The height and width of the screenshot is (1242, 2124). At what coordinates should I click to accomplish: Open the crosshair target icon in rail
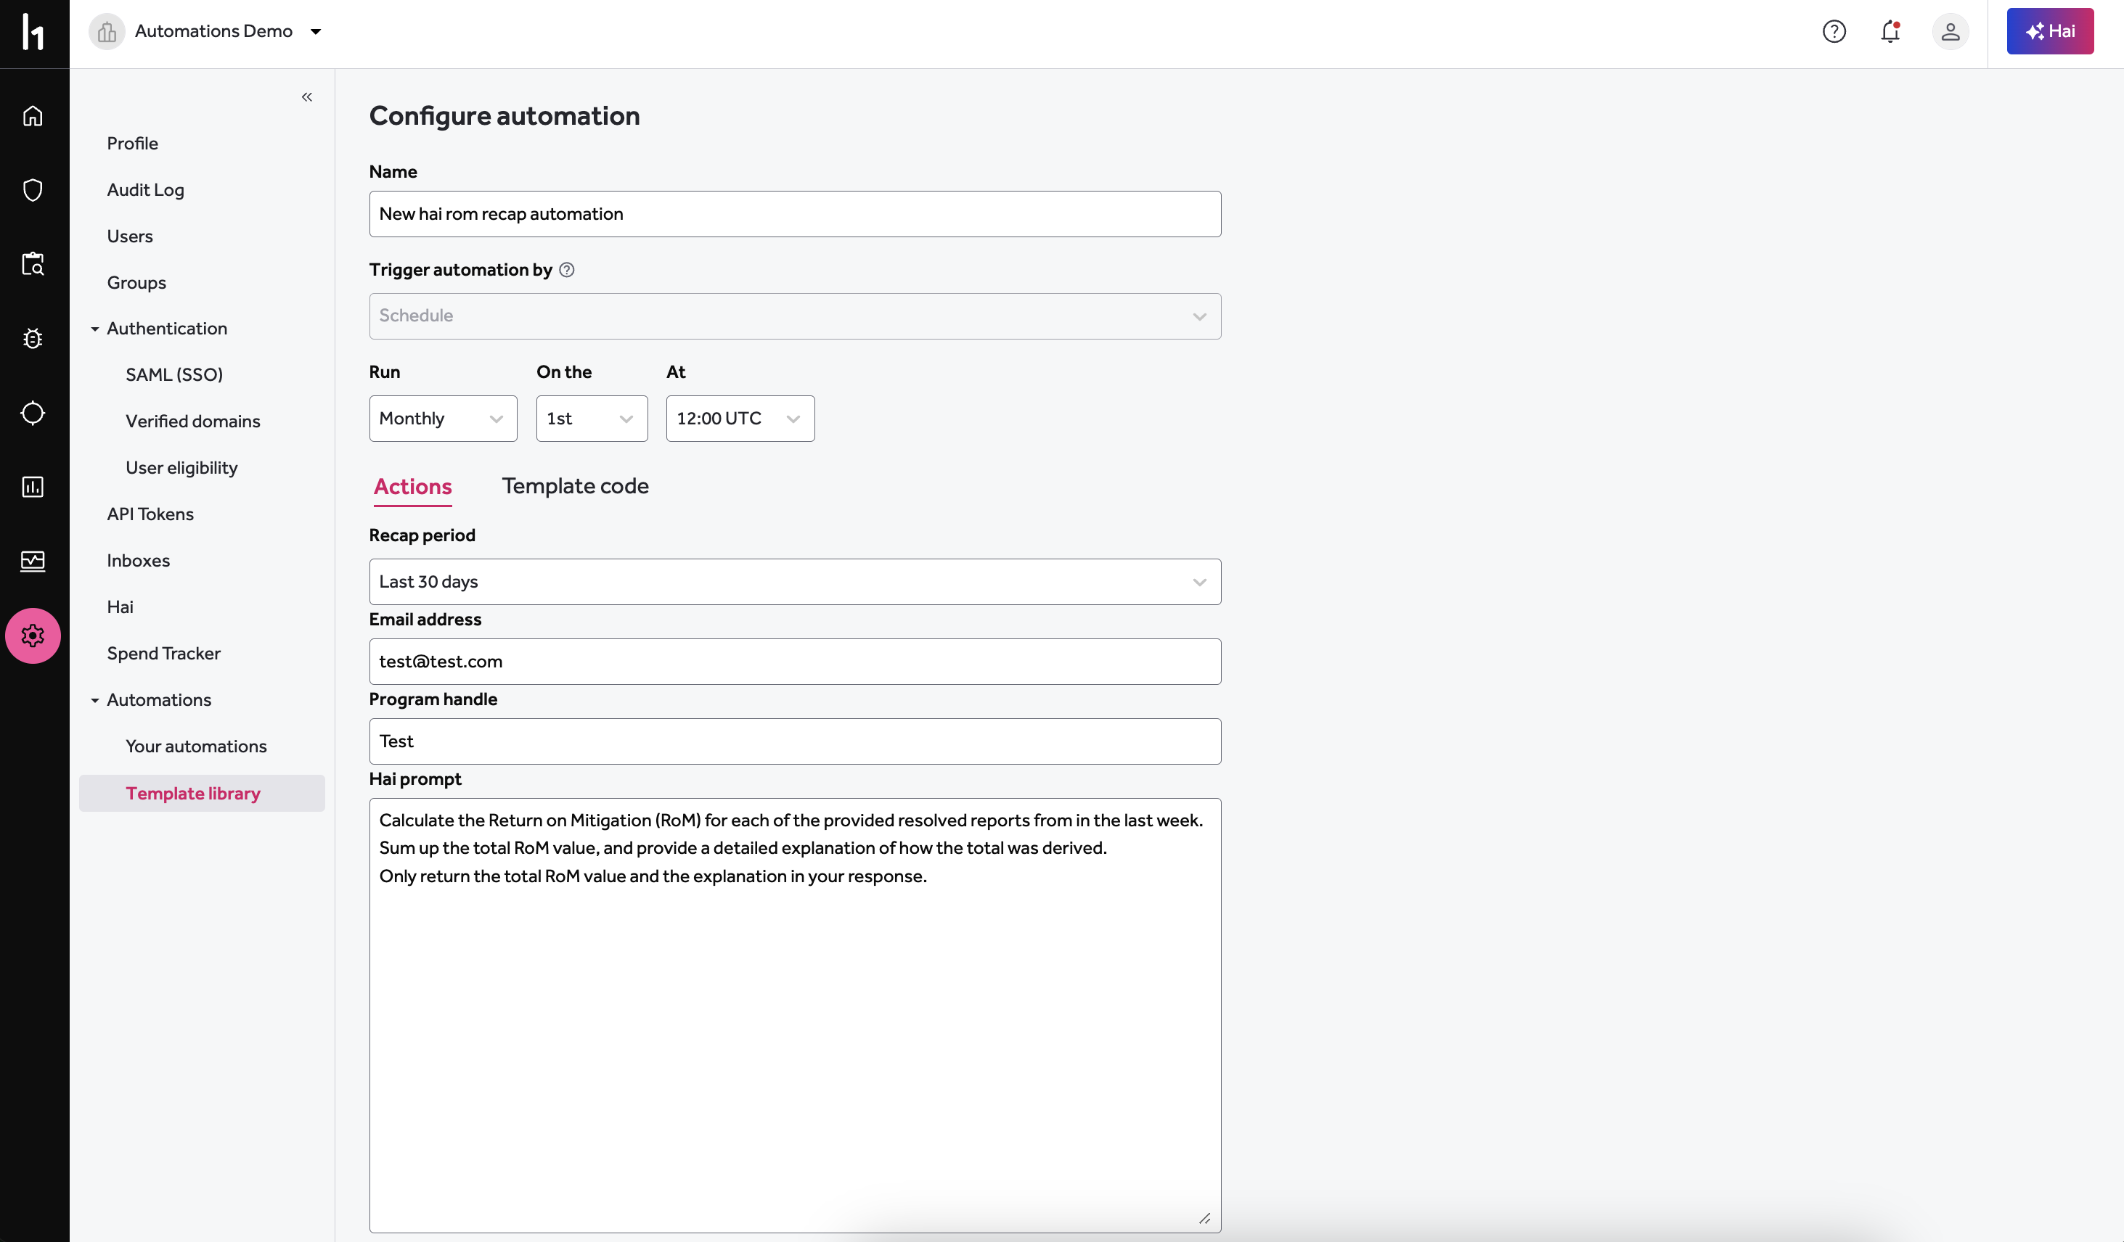[x=33, y=413]
